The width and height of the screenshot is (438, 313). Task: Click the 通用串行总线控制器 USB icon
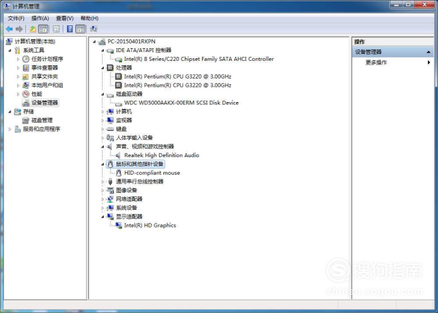(110, 182)
